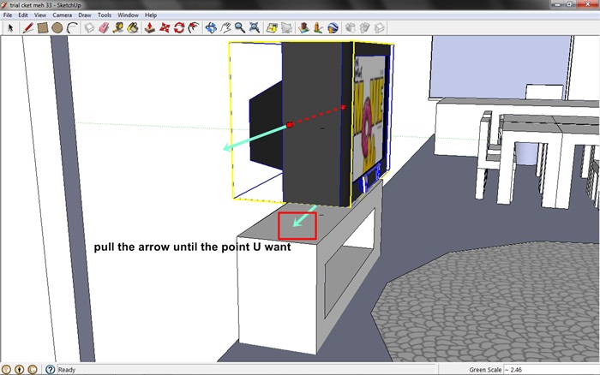Image resolution: width=600 pixels, height=375 pixels.
Task: Click the grayed Get Models icon
Action: 350,28
